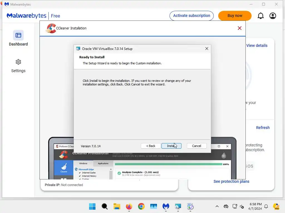Screen dimensions: 285x213
Task: Select Windows tab in CCleaner preview
Action: click(83, 163)
